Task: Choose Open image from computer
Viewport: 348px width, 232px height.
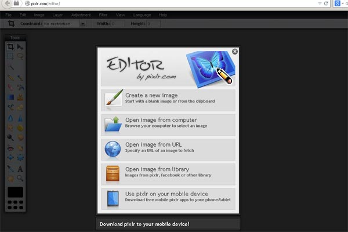Action: pyautogui.click(x=168, y=125)
